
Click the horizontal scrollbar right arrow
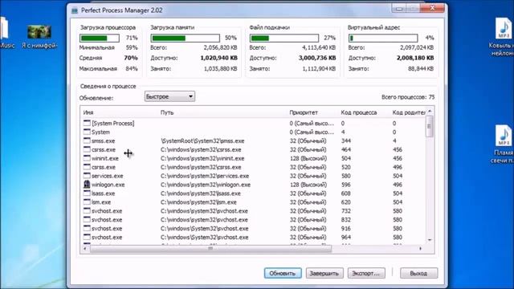(x=421, y=249)
